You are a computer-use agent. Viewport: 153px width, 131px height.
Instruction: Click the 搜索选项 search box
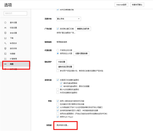pos(15,13)
